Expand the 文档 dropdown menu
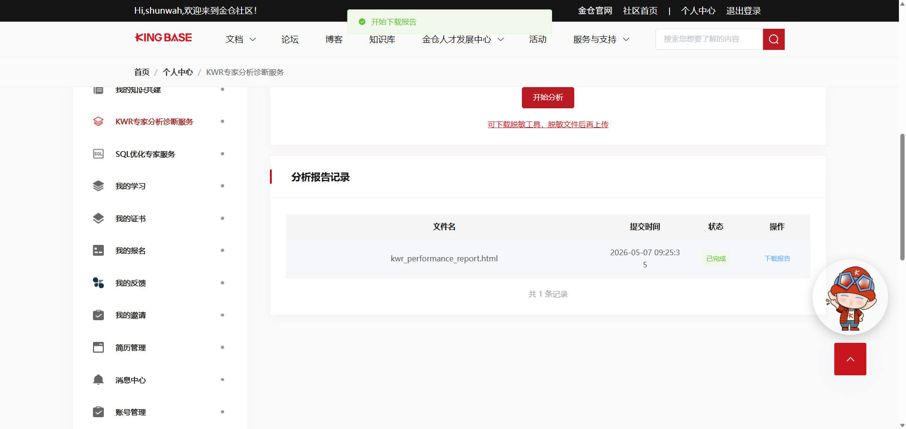This screenshot has width=906, height=429. (241, 40)
